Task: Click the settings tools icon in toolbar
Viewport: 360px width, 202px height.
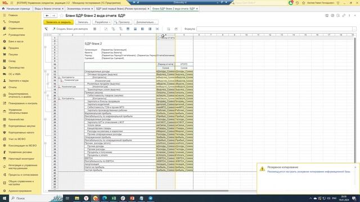Action: click(46, 29)
